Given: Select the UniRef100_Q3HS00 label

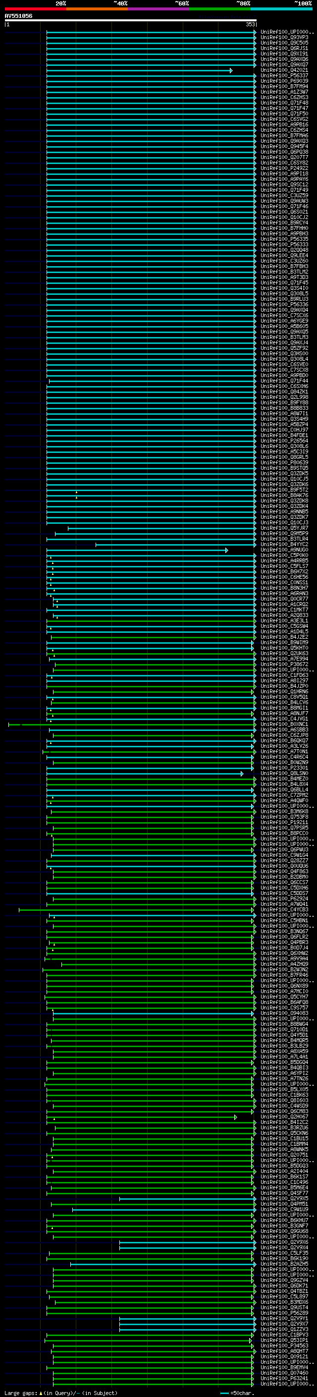Looking at the screenshot, I should pyautogui.click(x=284, y=354).
